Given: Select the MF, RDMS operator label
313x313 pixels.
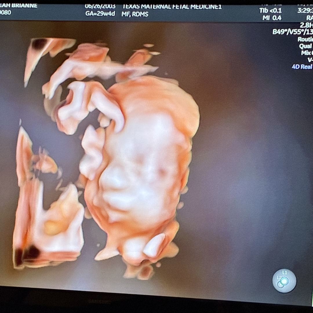Looking at the screenshot, I should [135, 14].
